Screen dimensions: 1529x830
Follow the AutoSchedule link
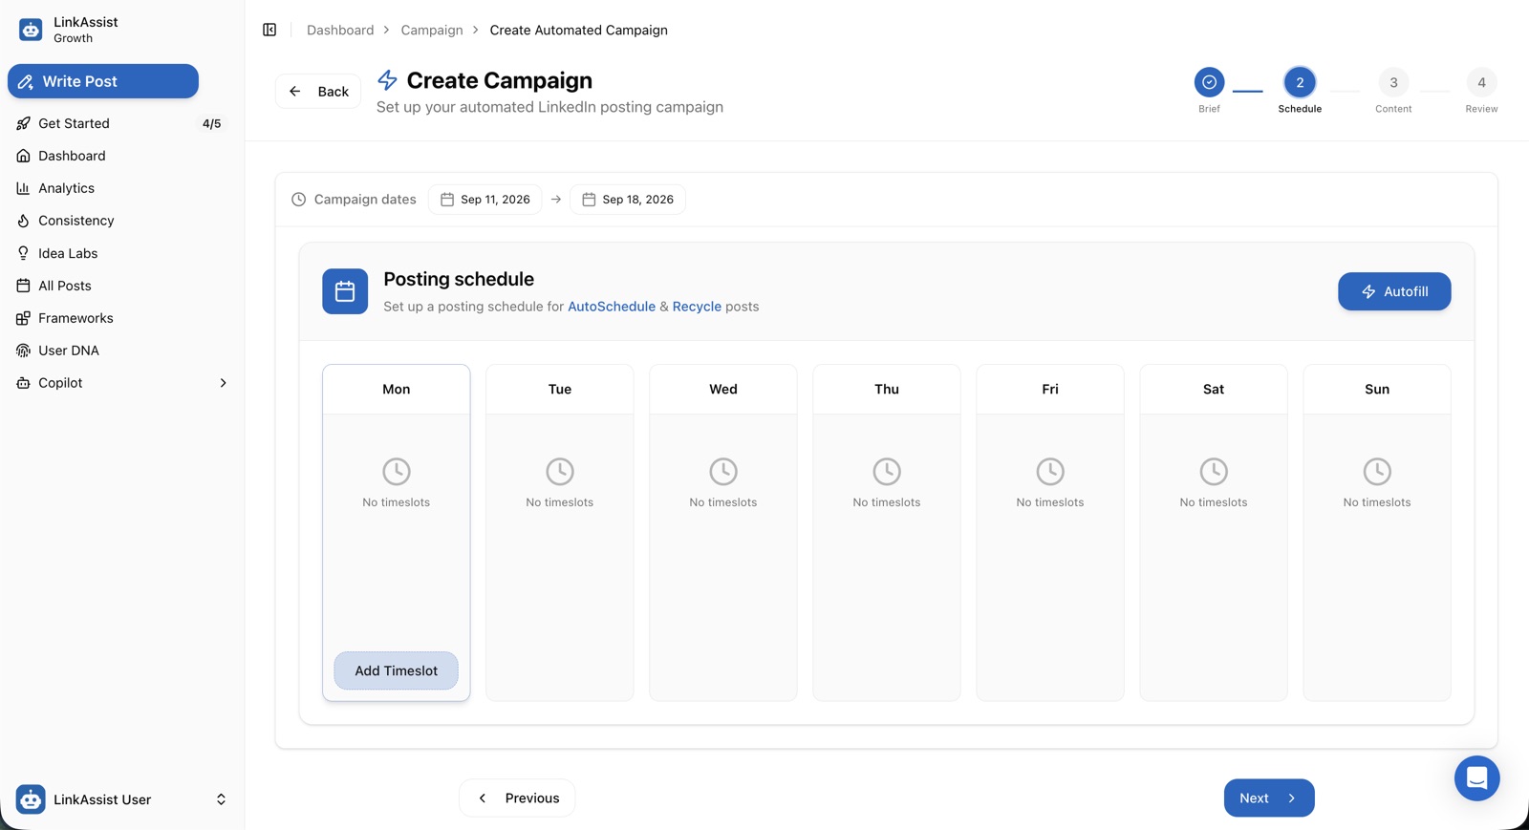tap(612, 307)
